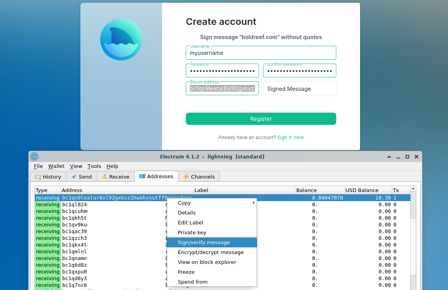
Task: Click the Send tab paper plane icon
Action: pos(74,177)
